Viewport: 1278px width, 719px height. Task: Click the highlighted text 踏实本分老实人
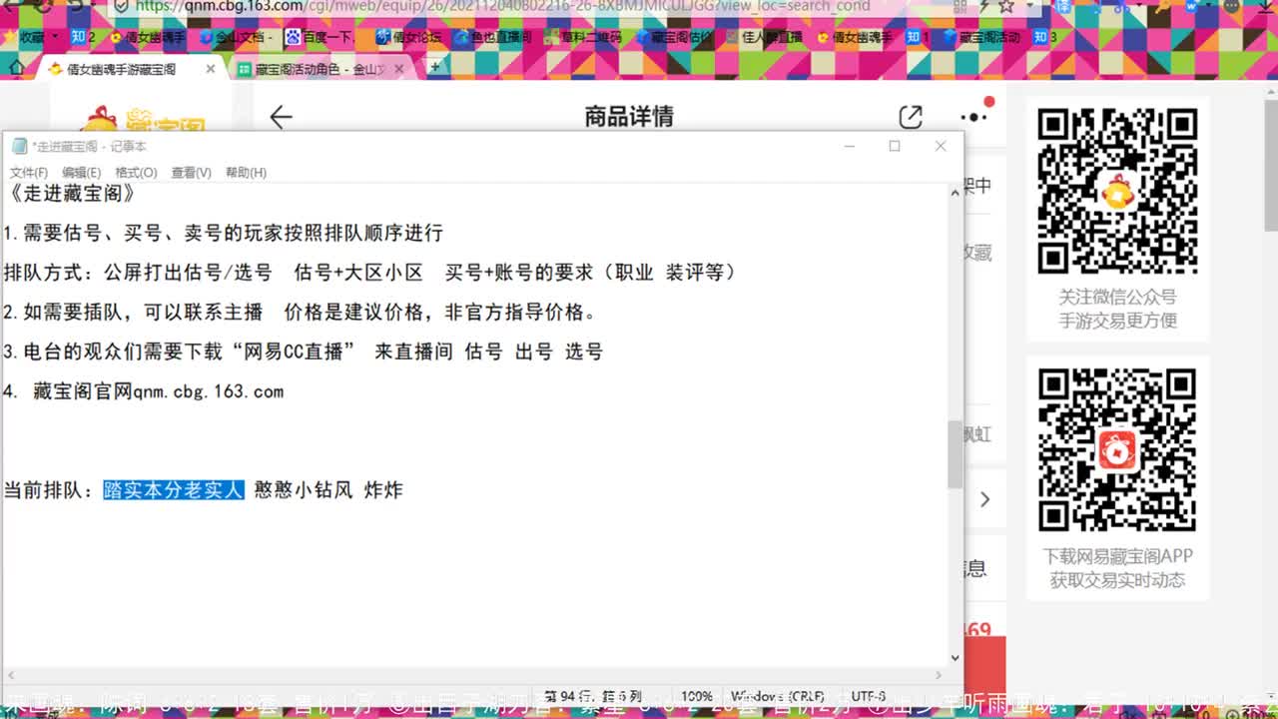pos(174,490)
